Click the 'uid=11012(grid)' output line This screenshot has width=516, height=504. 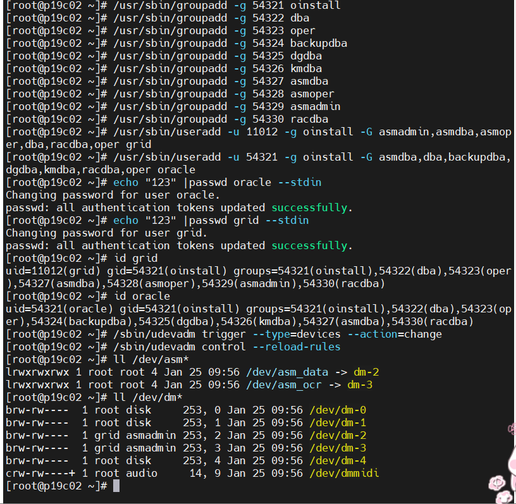[259, 277]
